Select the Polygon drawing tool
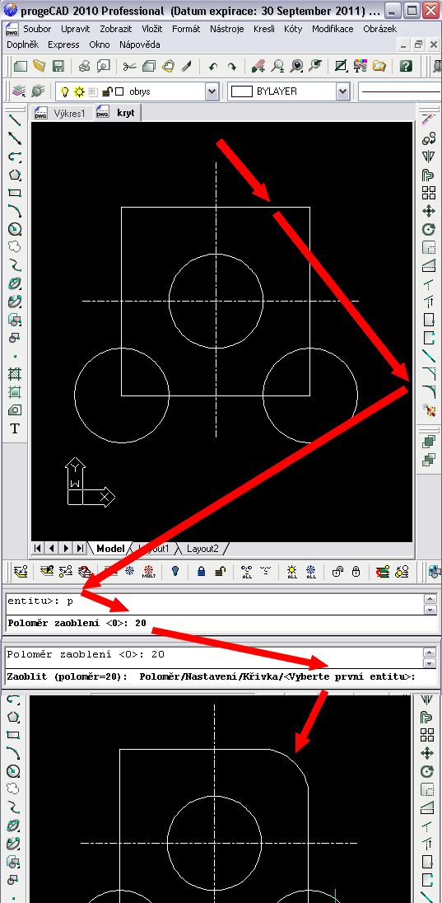 15,175
